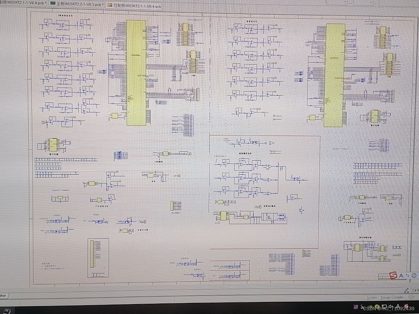419x314 pixels.
Task: Switch to the WG5KT2 1-1-V6.4.pcb document tab
Action: [x=23, y=3]
